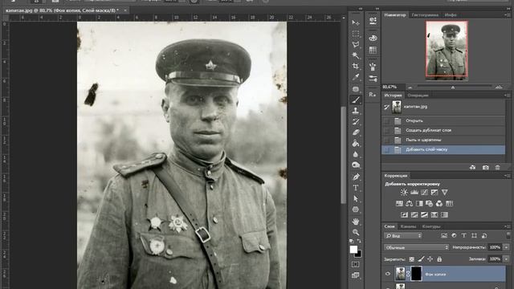Open History panel flyout menu
This screenshot has height=289, width=514.
(x=507, y=96)
